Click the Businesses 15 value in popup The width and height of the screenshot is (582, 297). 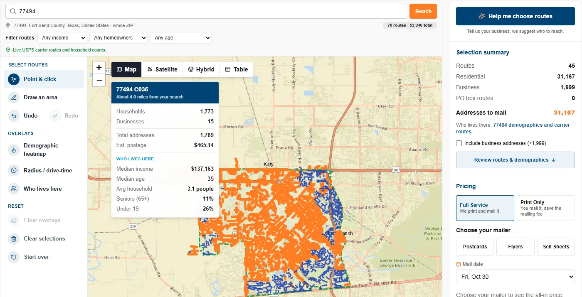pos(211,121)
